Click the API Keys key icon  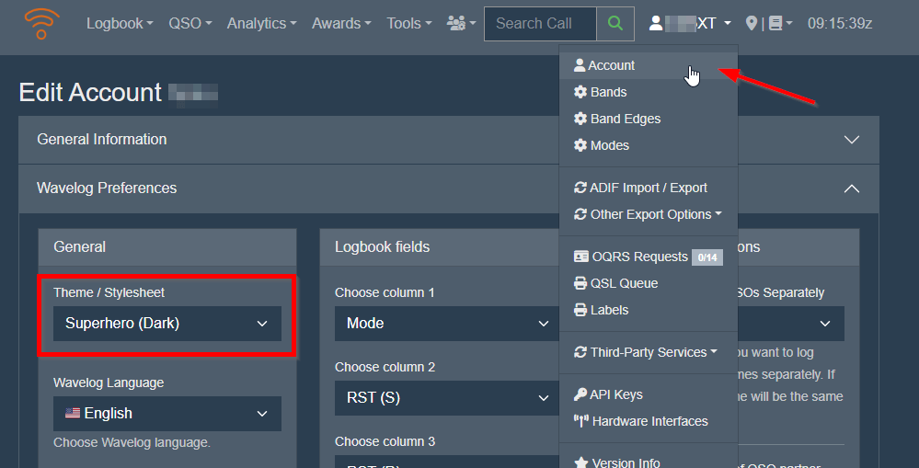580,394
